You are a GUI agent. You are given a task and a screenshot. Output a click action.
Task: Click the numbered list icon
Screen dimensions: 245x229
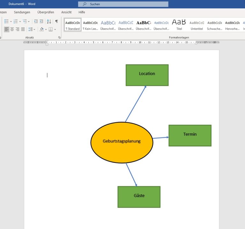15,21
